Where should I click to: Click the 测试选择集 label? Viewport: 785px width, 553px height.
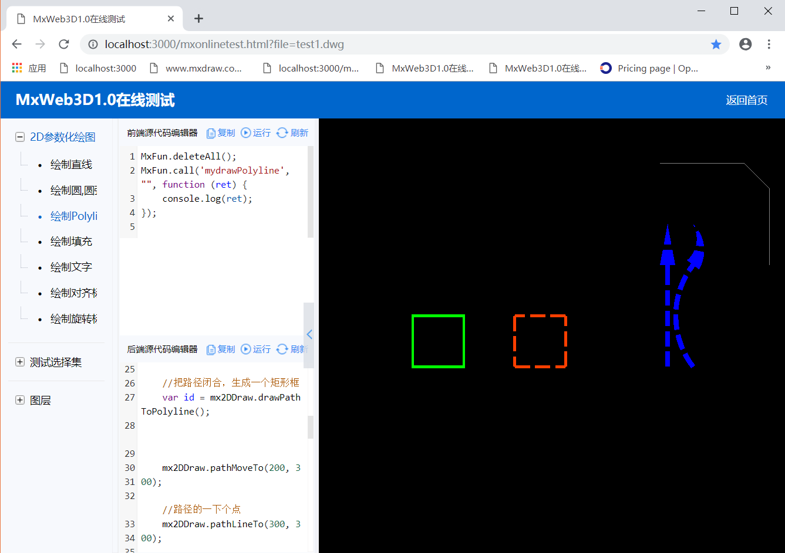[56, 362]
